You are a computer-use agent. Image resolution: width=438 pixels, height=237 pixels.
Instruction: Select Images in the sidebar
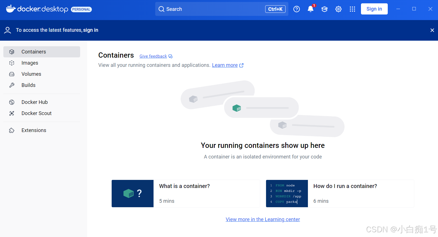tap(42, 63)
